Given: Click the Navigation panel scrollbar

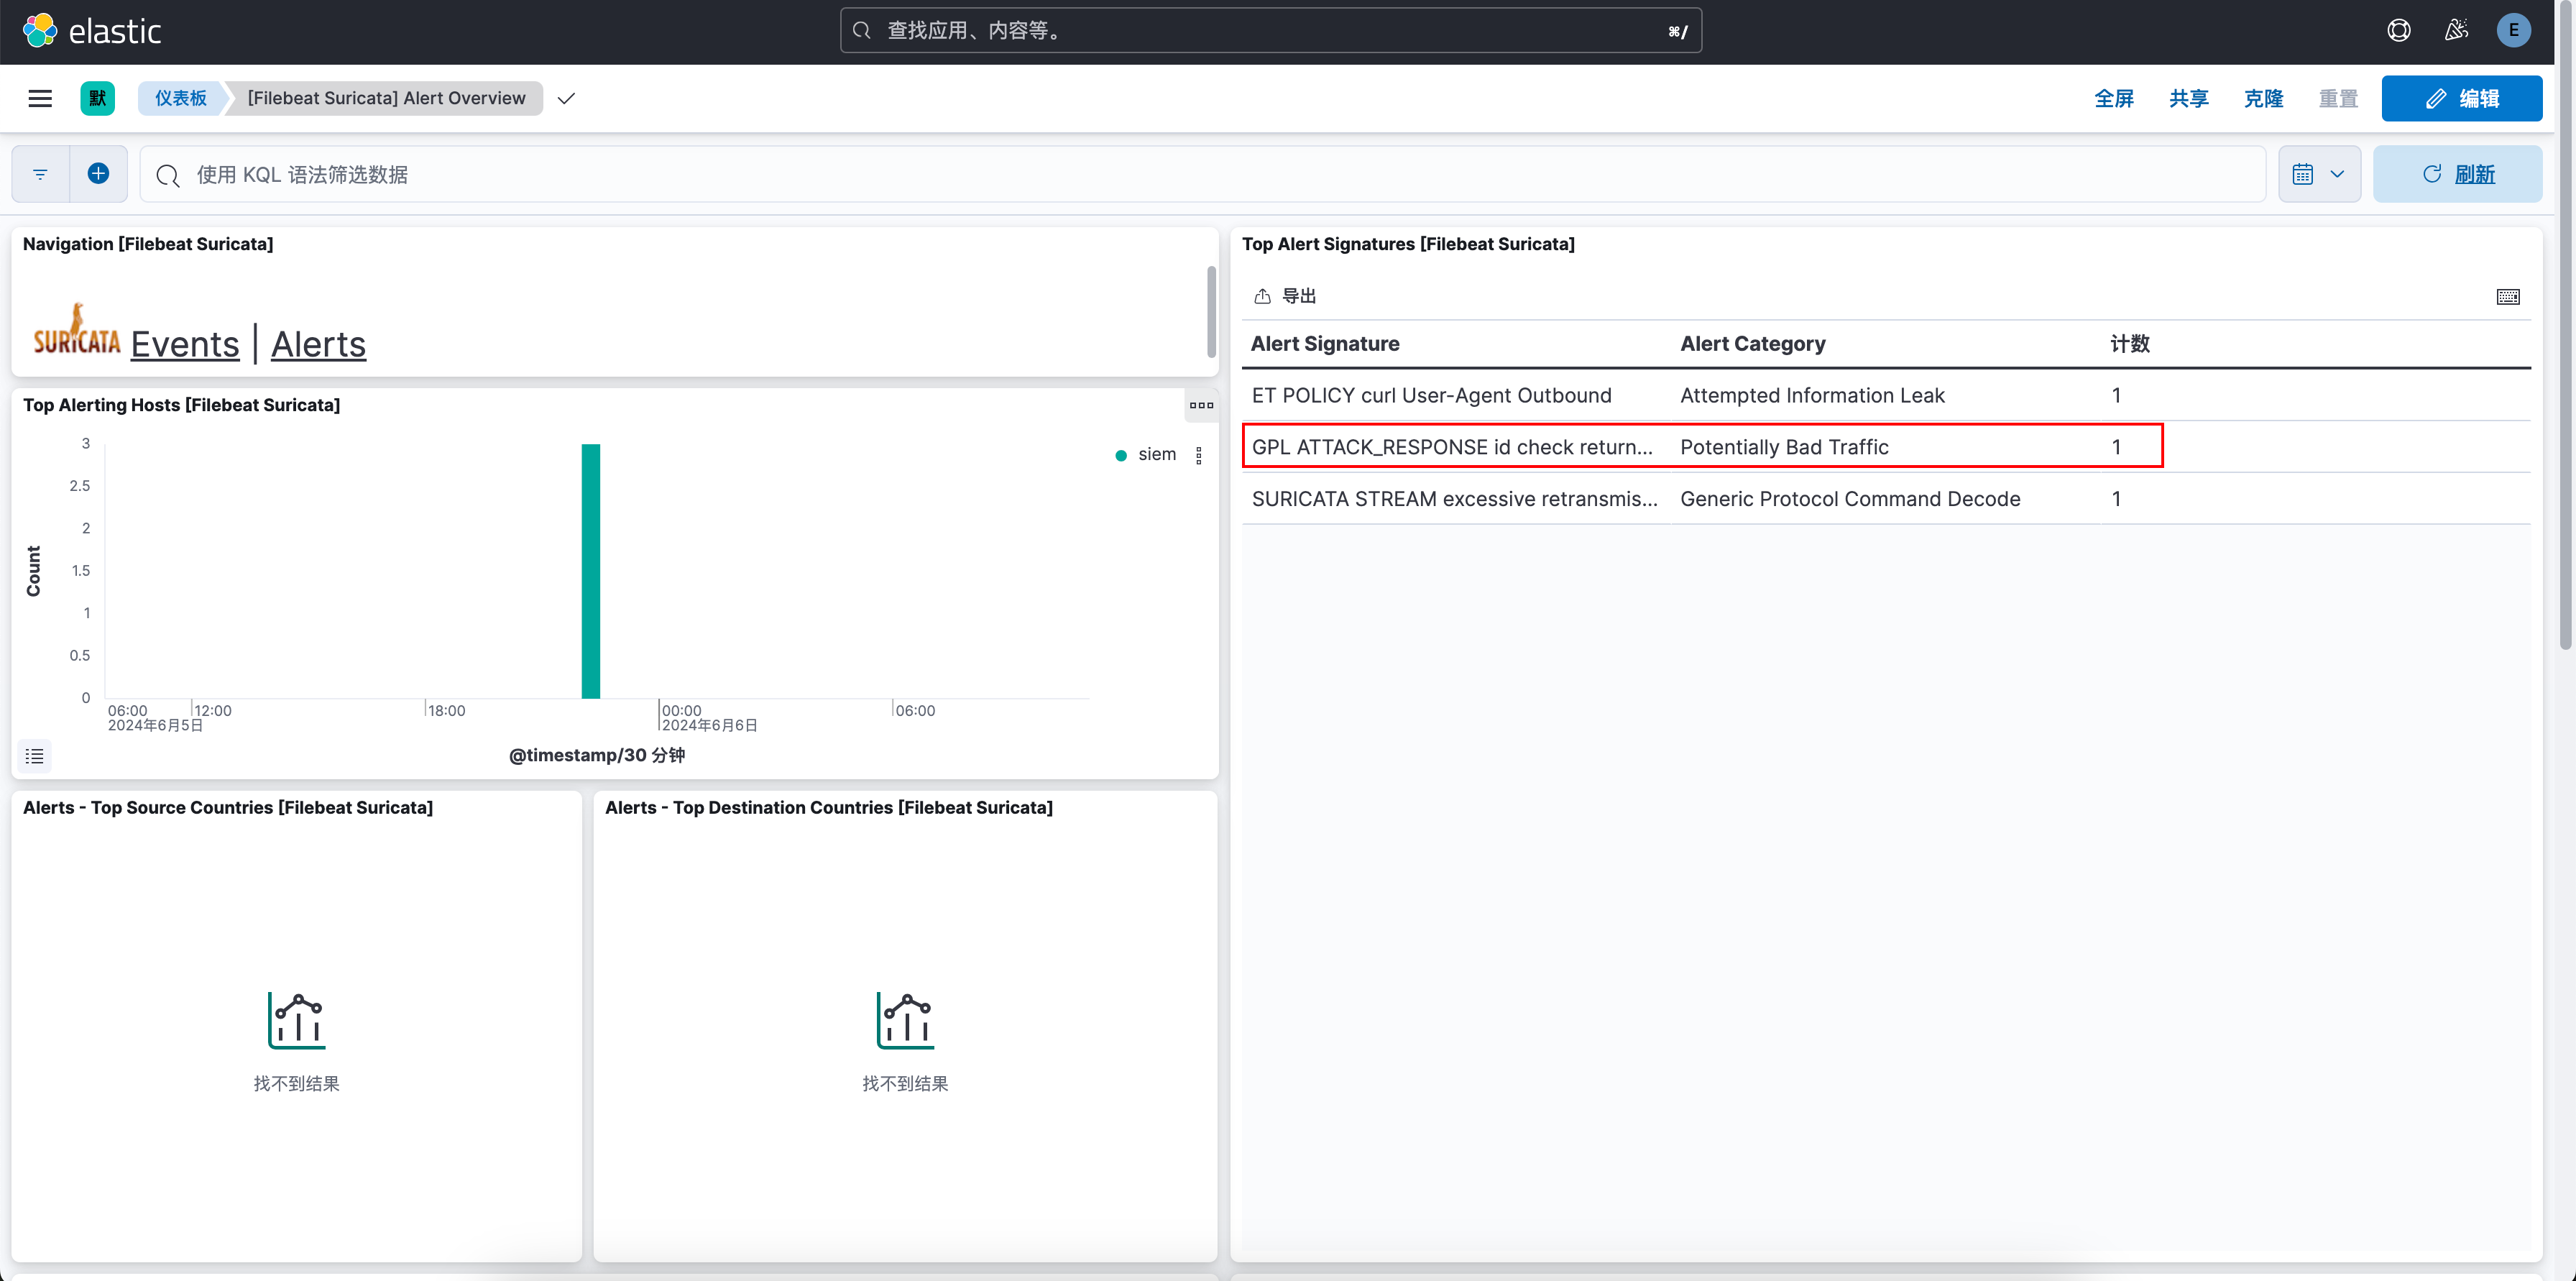Looking at the screenshot, I should click(x=1211, y=312).
